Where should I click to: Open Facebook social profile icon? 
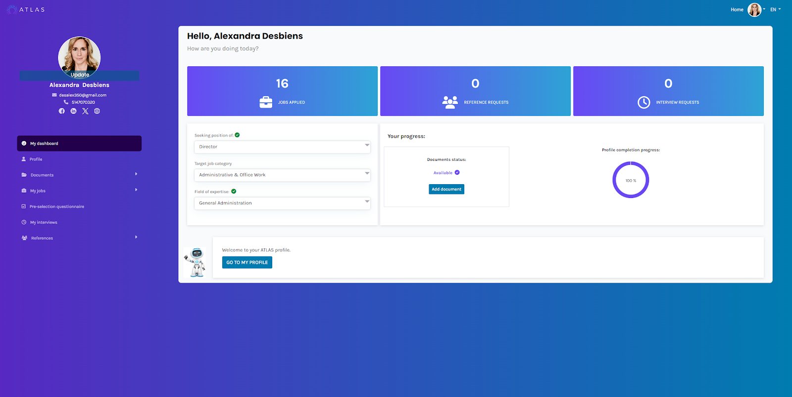pyautogui.click(x=62, y=111)
